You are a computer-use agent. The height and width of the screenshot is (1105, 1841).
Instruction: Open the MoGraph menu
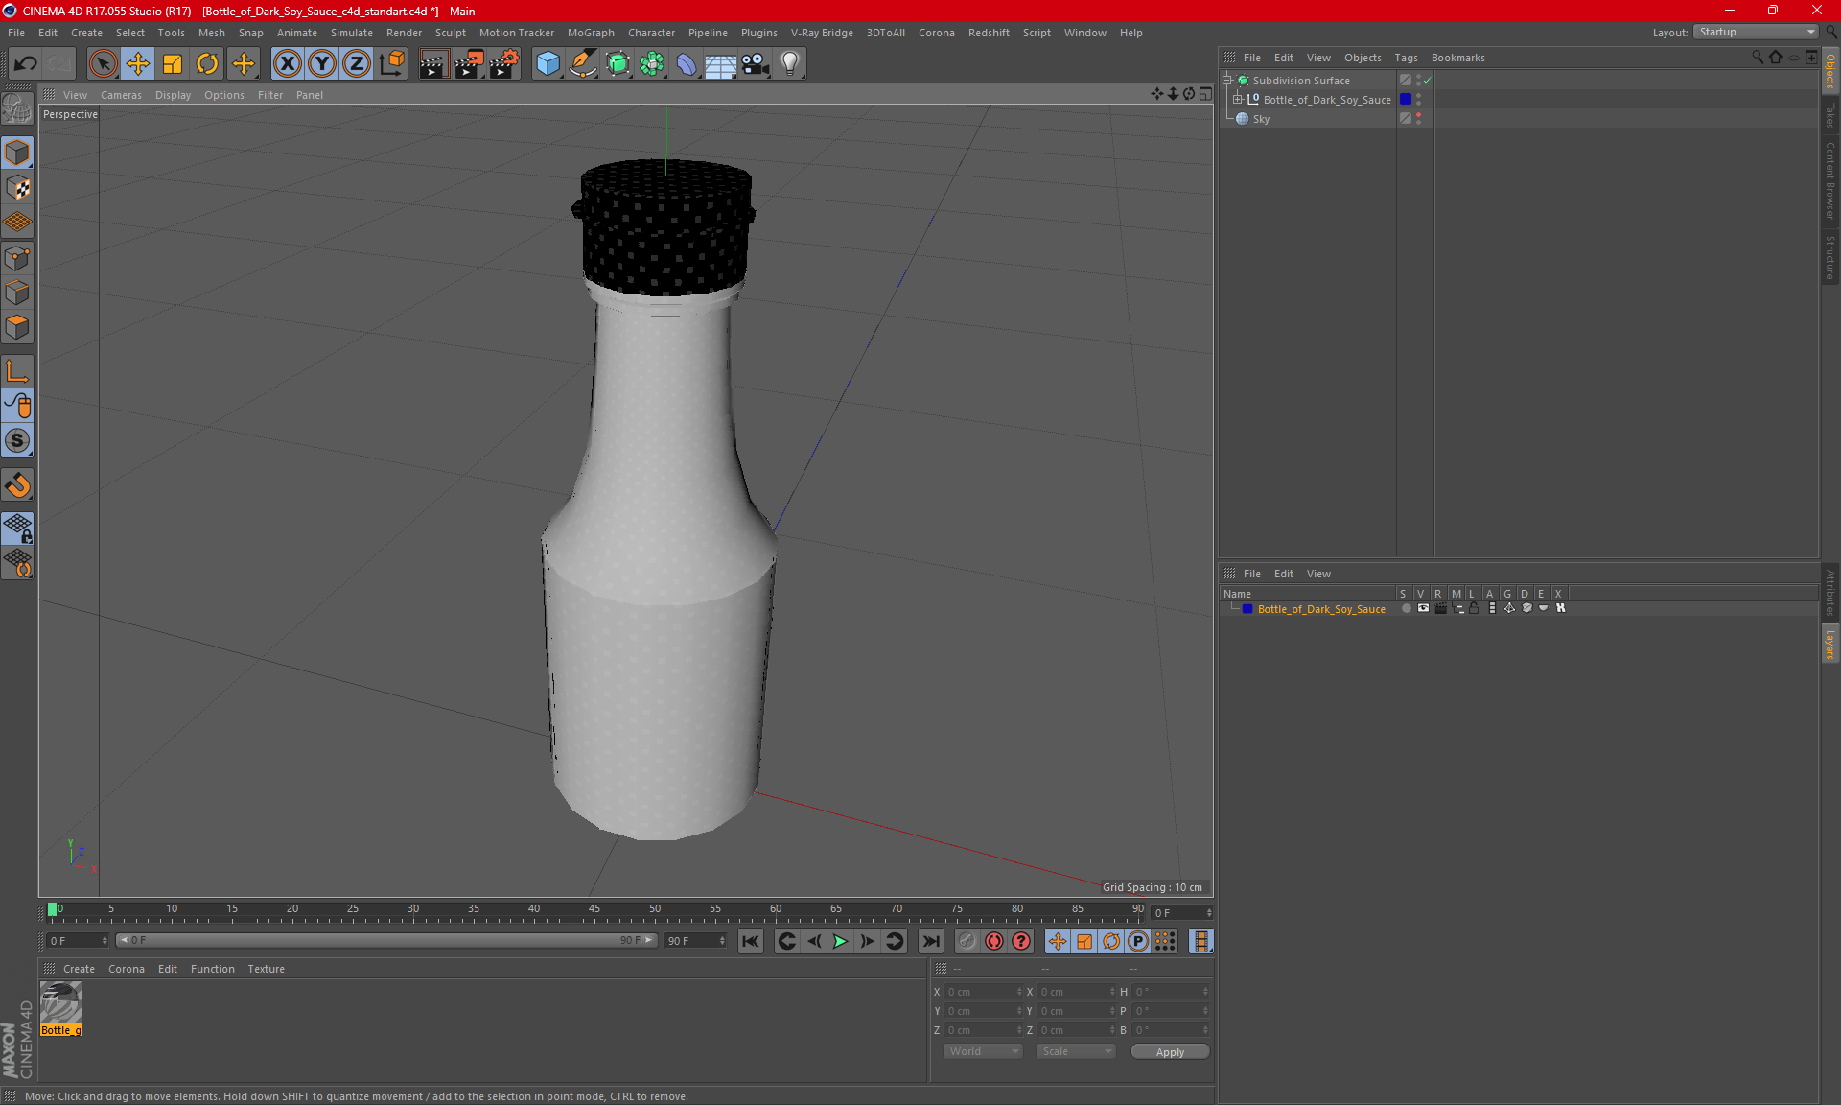point(591,33)
